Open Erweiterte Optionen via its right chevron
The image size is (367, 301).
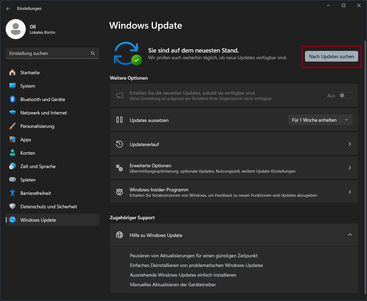[x=350, y=168]
